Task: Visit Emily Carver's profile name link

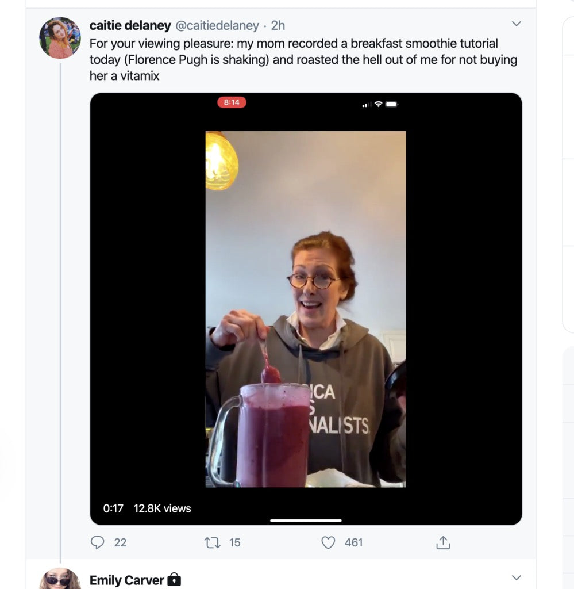Action: 127,580
